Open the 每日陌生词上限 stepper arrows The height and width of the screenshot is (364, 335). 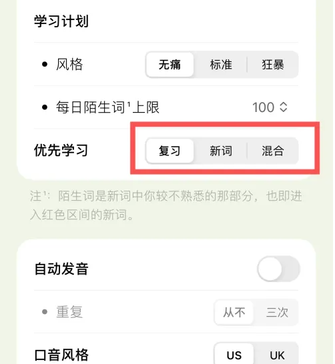tap(284, 107)
